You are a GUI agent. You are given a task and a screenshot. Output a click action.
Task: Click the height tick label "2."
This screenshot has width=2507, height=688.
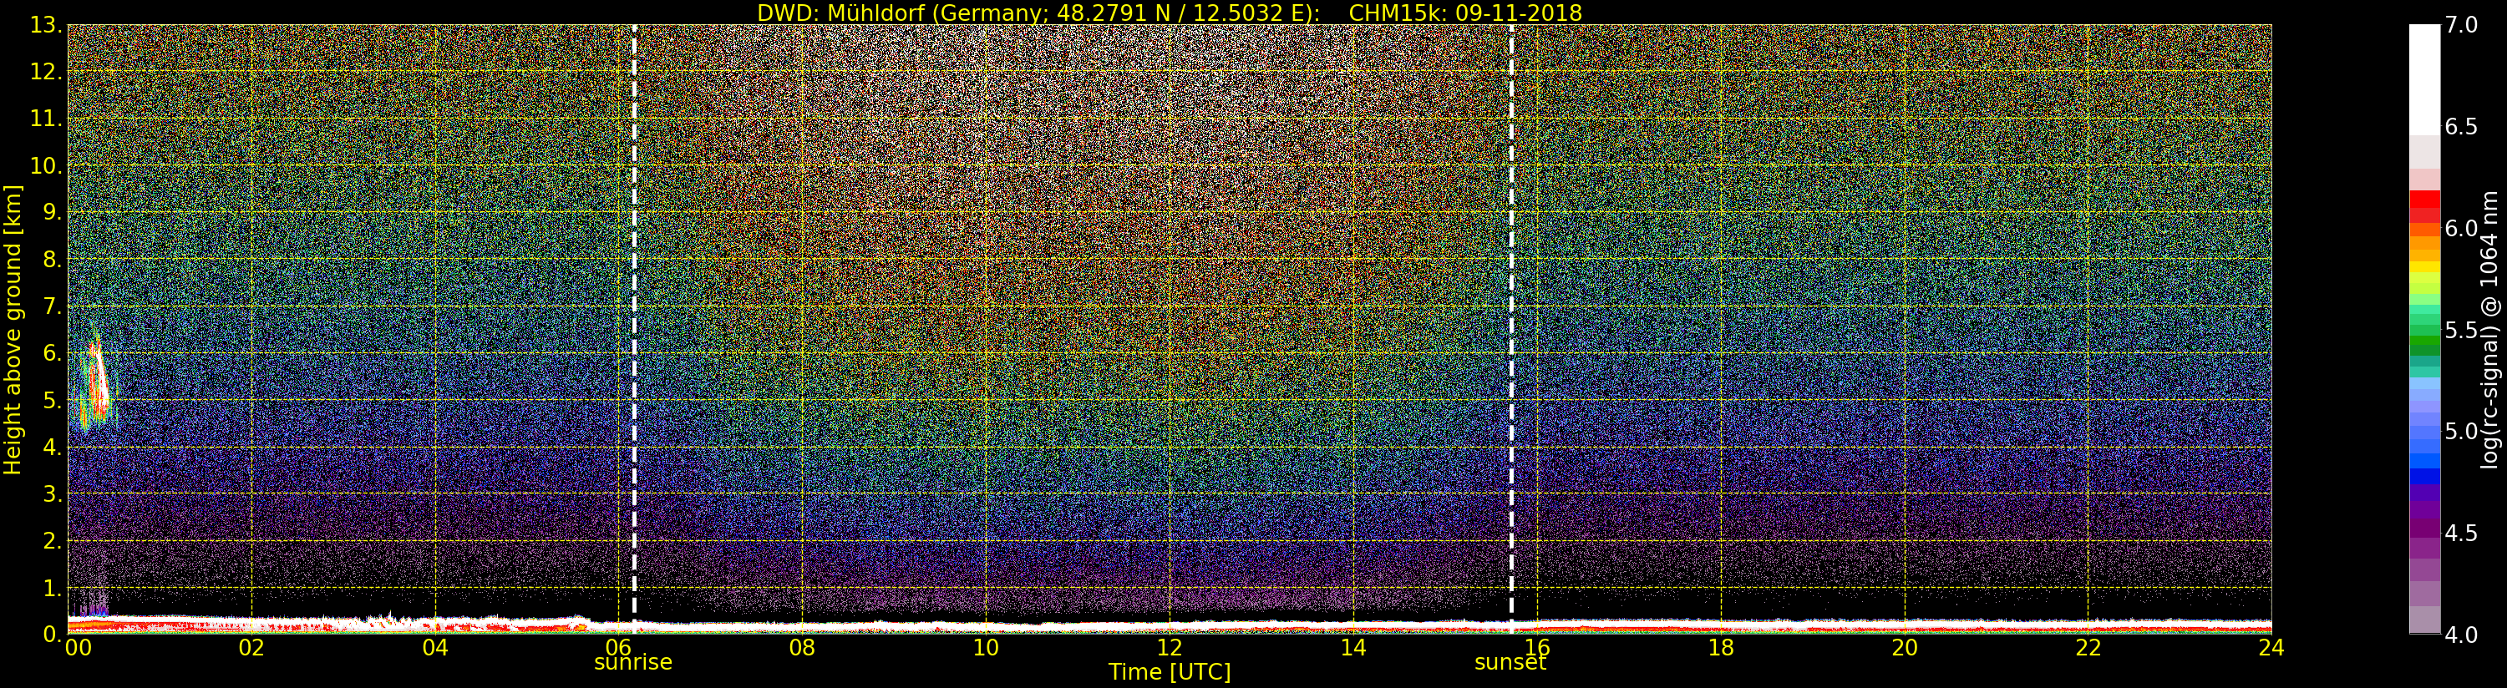point(53,540)
